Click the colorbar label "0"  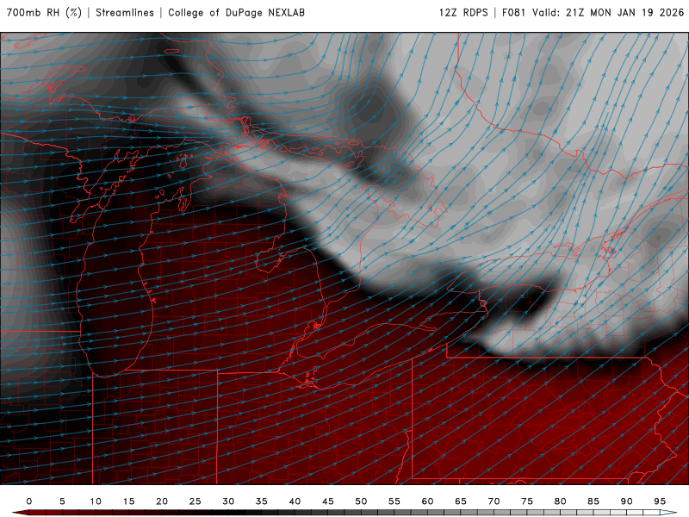29,501
